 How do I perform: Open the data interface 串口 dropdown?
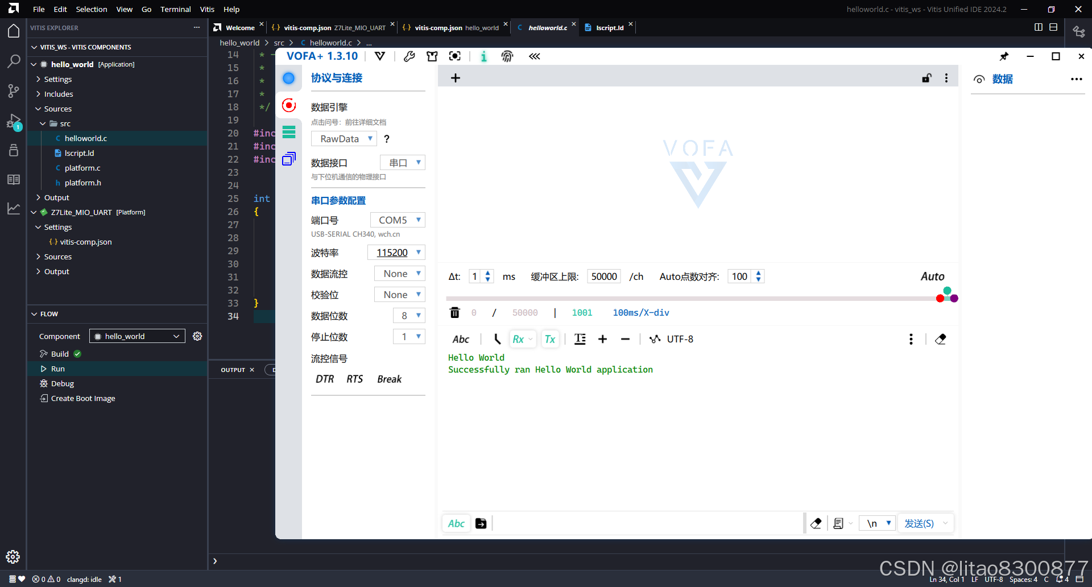click(x=403, y=163)
